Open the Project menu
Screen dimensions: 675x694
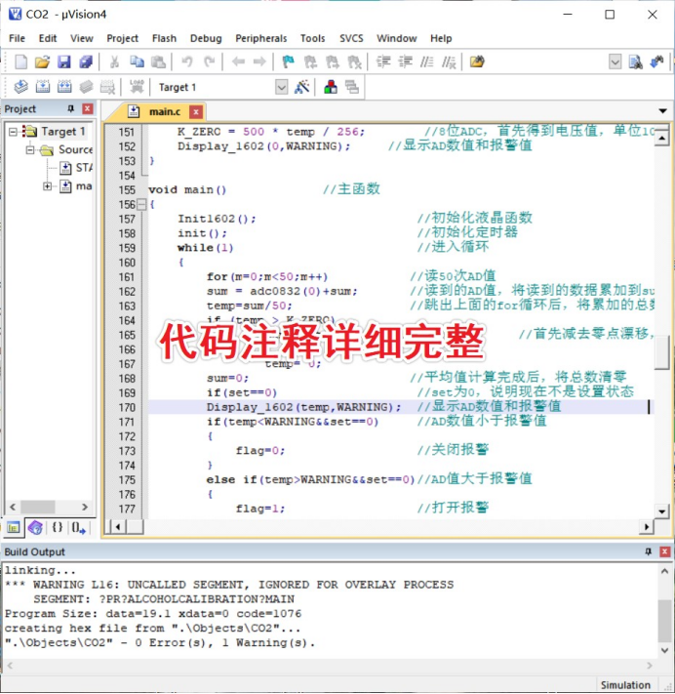pos(123,38)
